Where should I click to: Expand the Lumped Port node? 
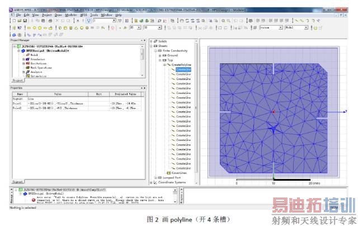[x=156, y=177]
